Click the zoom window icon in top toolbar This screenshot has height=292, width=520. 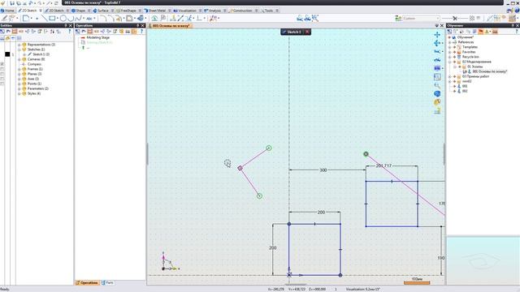click(315, 18)
